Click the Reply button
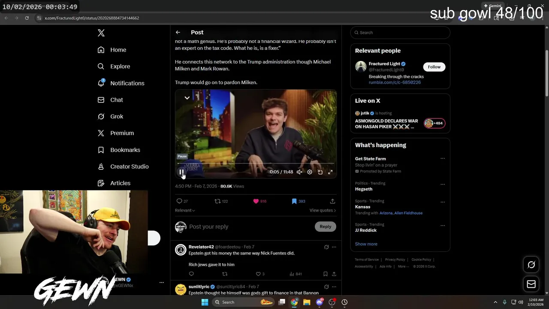Viewport: 549px width, 309px height. pos(326,227)
